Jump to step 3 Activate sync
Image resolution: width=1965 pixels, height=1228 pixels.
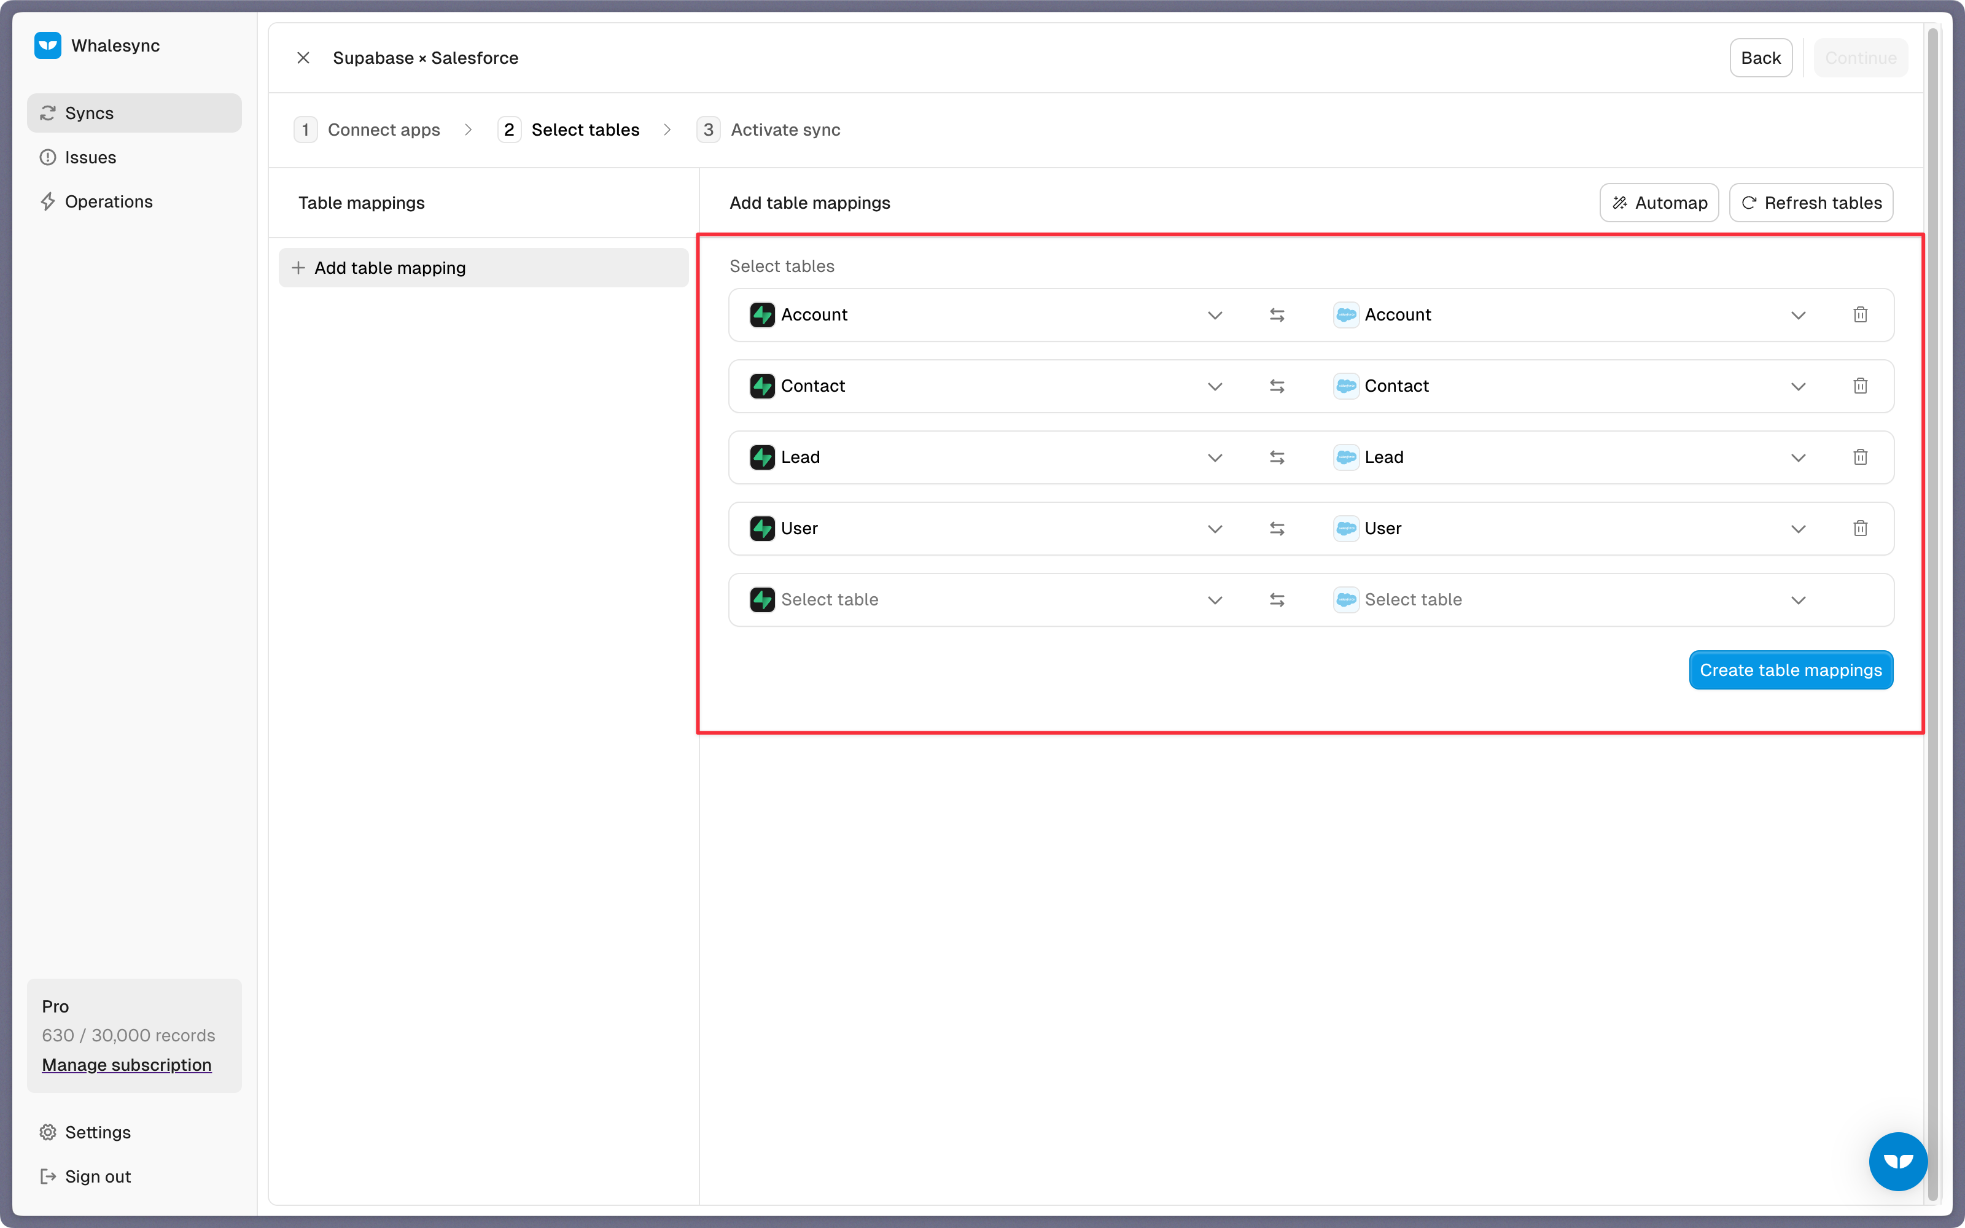click(x=768, y=130)
